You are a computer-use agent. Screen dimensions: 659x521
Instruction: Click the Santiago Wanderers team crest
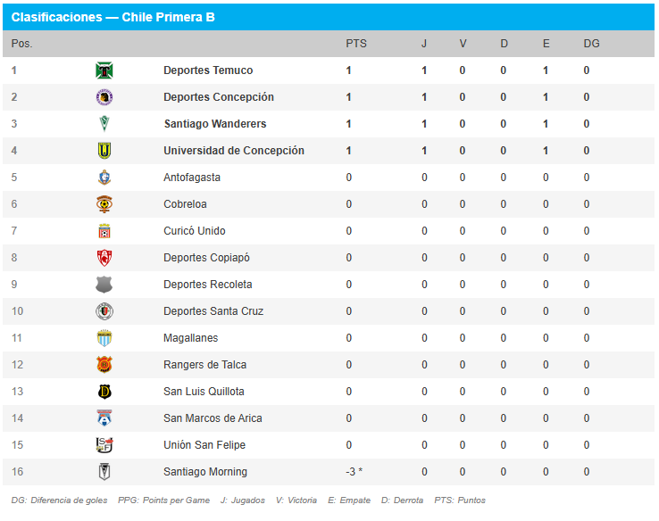tap(104, 124)
